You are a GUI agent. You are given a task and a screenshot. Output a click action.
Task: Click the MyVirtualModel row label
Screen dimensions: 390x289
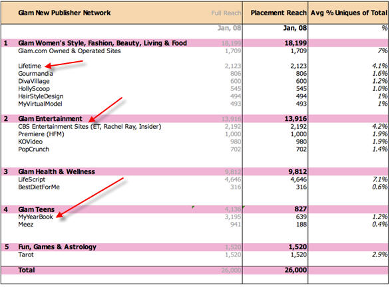coord(40,104)
